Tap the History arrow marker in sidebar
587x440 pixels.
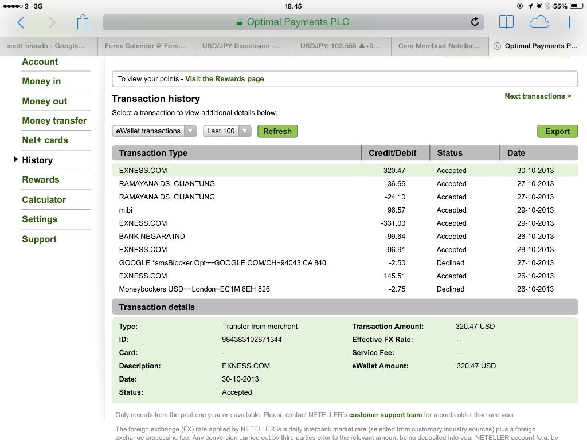click(x=15, y=159)
